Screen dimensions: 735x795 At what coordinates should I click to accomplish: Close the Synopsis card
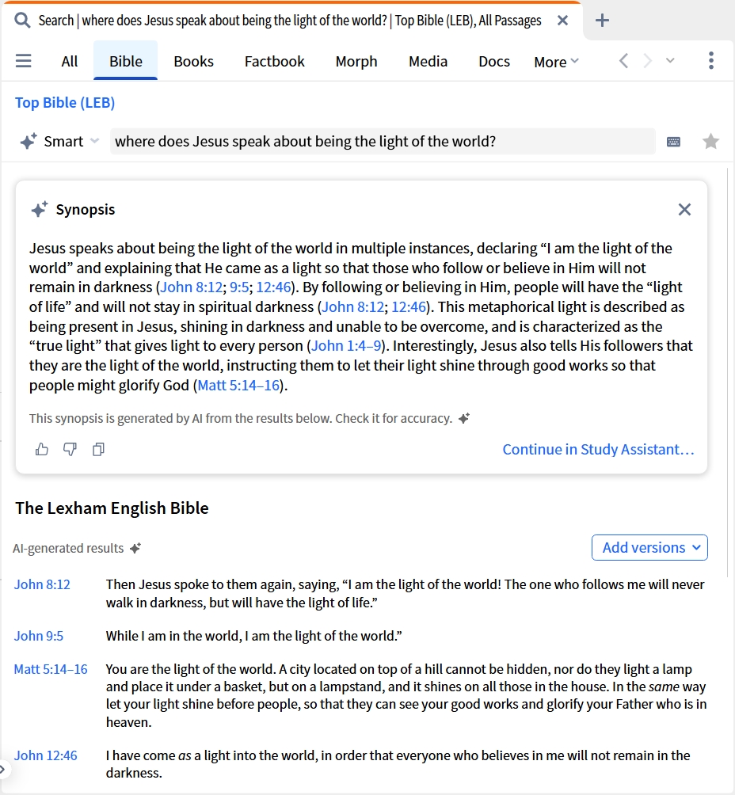(685, 209)
